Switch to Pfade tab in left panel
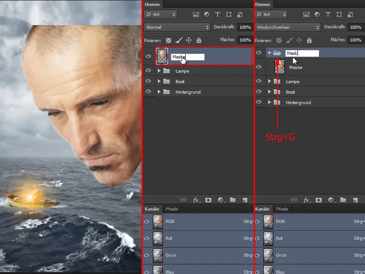The width and height of the screenshot is (365, 274). [x=172, y=209]
